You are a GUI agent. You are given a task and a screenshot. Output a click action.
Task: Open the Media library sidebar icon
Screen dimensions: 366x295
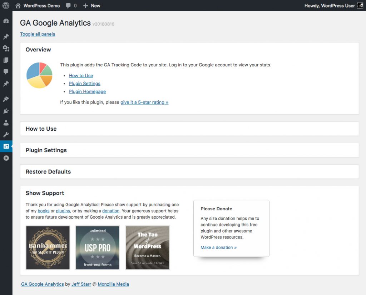(6, 49)
